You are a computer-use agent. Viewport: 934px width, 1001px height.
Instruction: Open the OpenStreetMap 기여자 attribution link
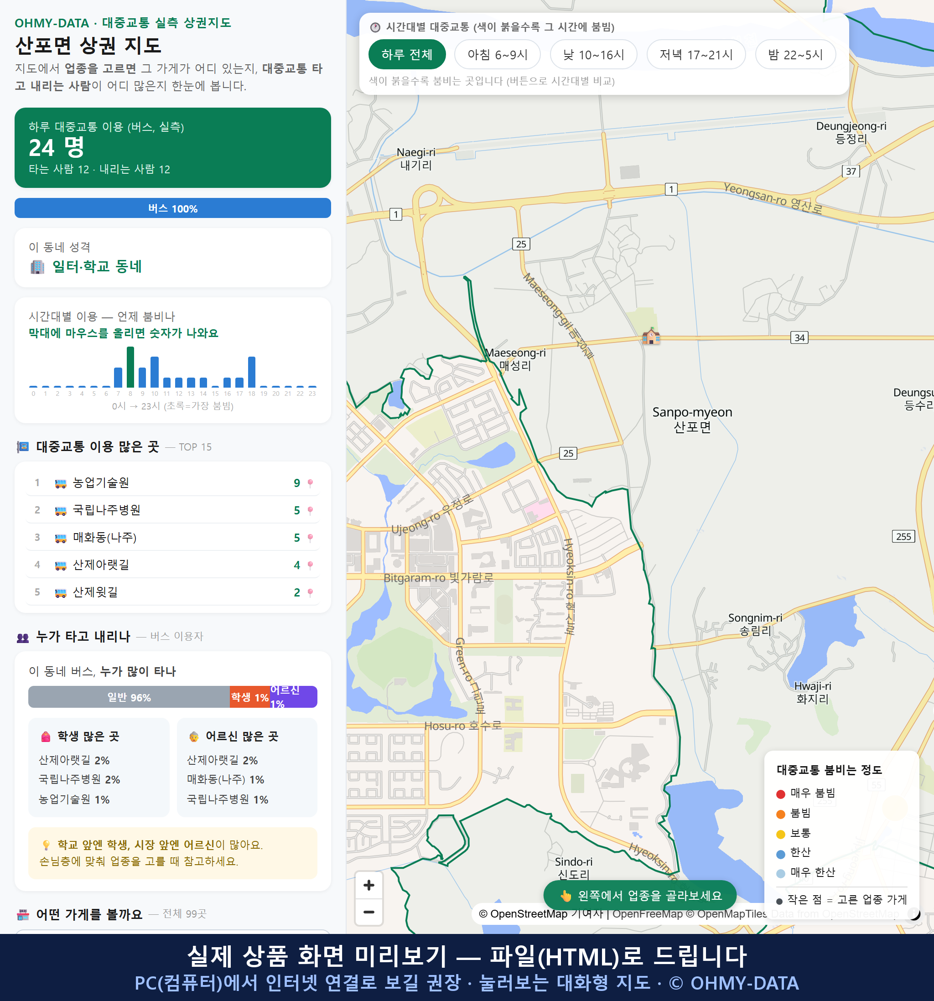point(541,913)
